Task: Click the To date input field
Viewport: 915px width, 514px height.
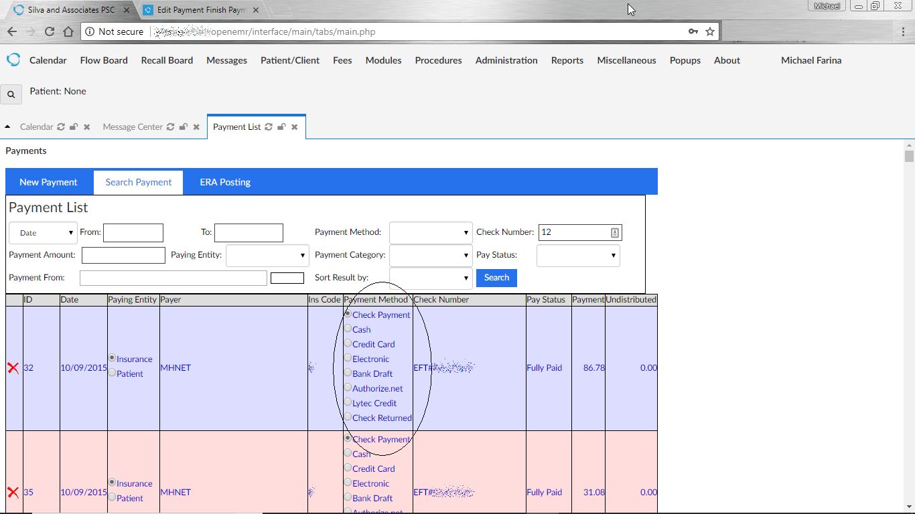Action: [249, 233]
